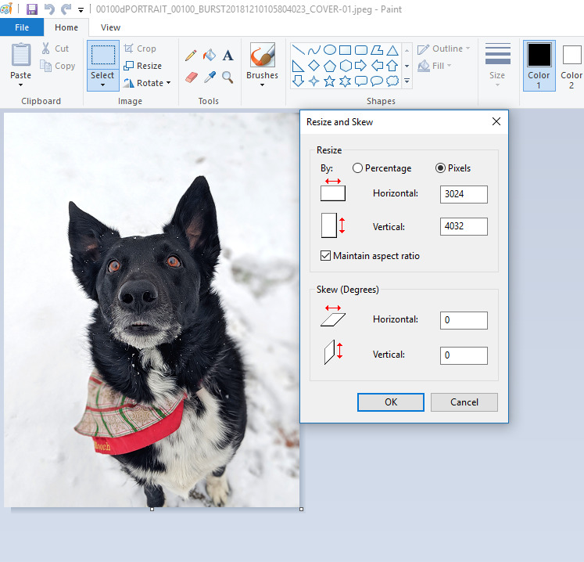Select the Pencil tool
This screenshot has width=584, height=562.
point(191,56)
